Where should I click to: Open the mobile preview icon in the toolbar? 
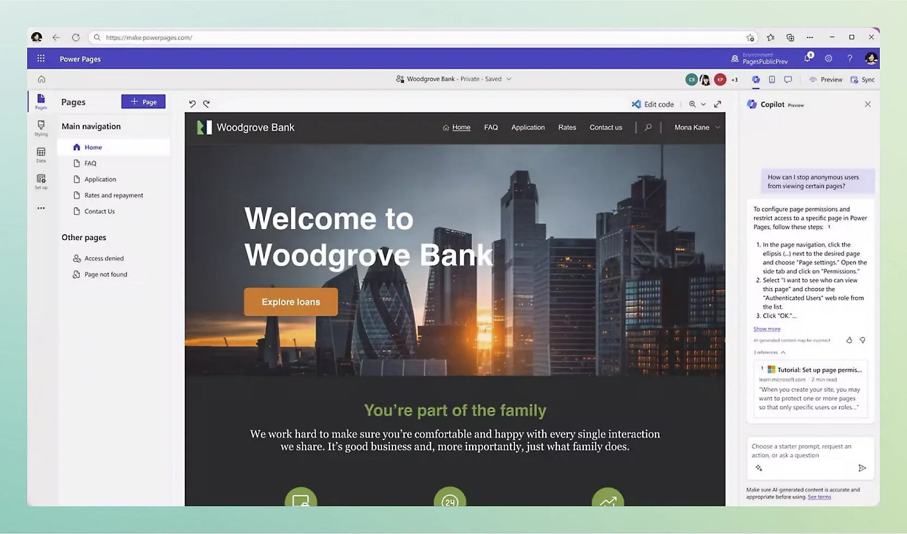772,79
